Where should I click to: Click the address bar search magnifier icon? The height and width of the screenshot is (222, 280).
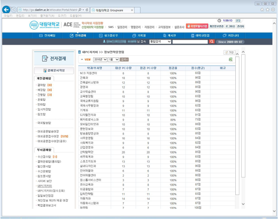[80, 10]
